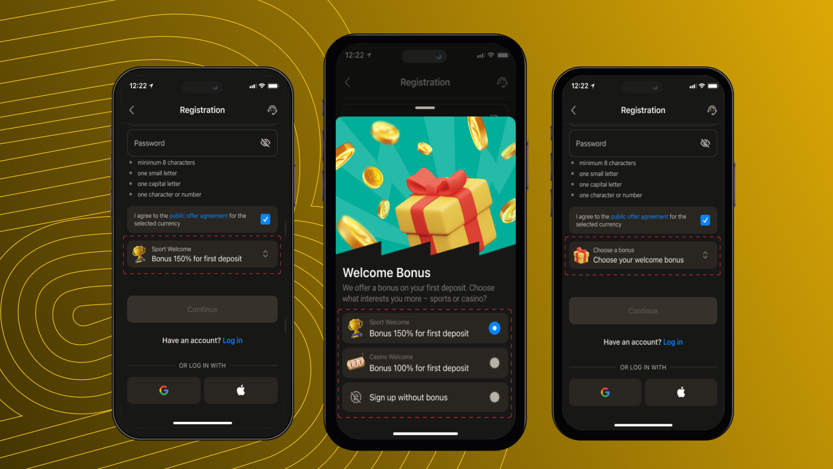Click the Log in hyperlink

point(233,340)
